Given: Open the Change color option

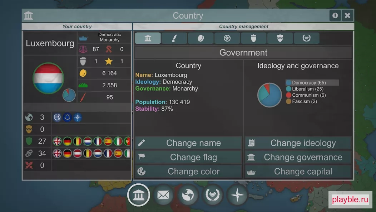Looking at the screenshot, I should click(188, 172).
